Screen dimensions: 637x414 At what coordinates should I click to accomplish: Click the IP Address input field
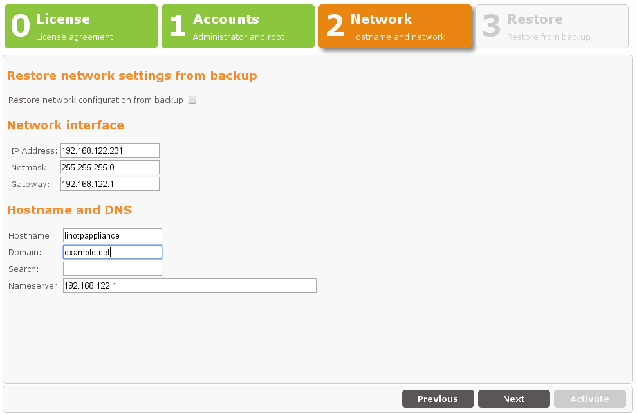point(109,150)
